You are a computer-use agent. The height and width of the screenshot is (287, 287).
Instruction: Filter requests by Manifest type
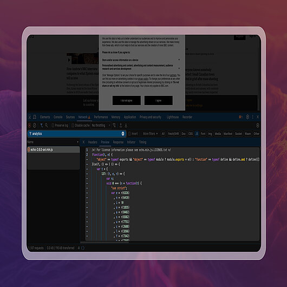click(x=227, y=134)
